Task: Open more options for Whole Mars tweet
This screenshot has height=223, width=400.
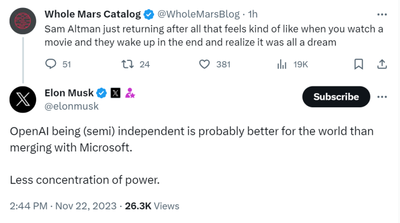Action: pyautogui.click(x=382, y=14)
